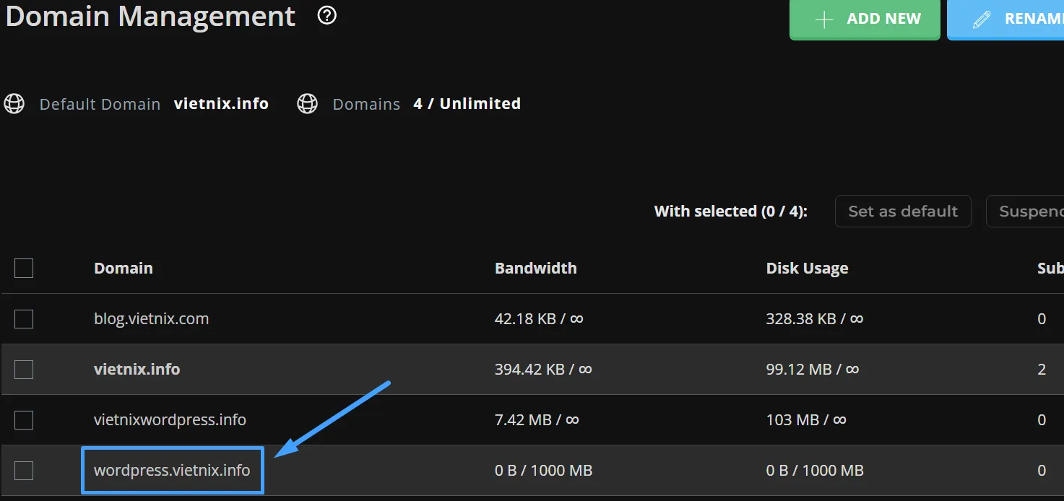Click the globe icon beside Default Domain
Image resolution: width=1064 pixels, height=501 pixels.
pyautogui.click(x=14, y=104)
